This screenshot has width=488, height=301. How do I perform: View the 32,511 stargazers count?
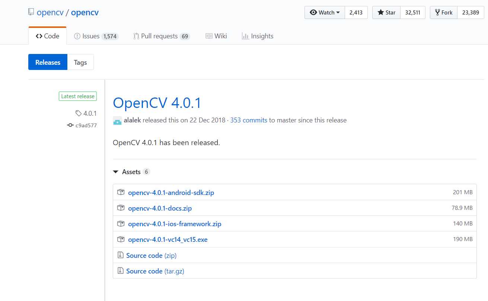click(413, 12)
